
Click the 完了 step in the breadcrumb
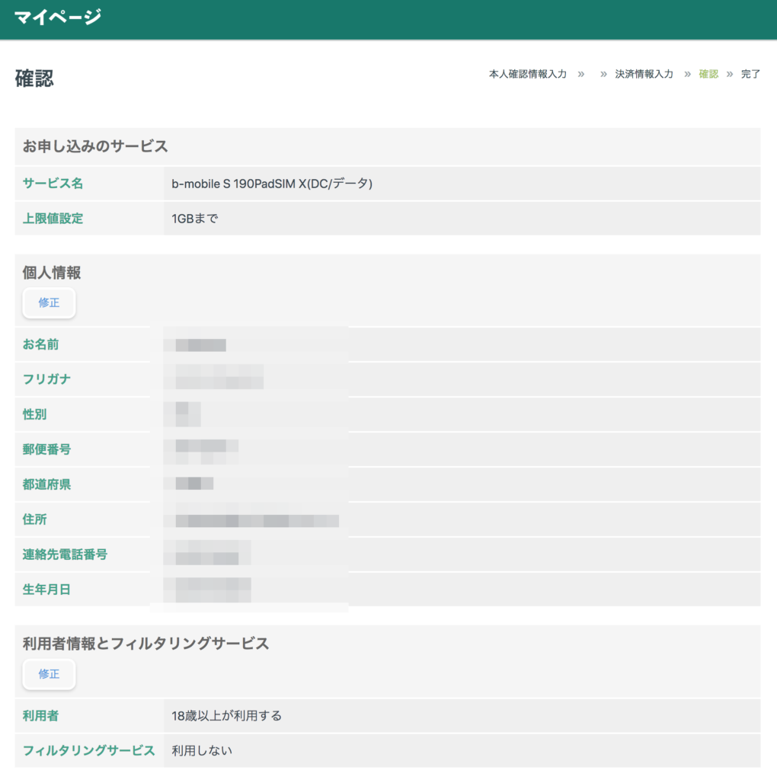[x=750, y=74]
